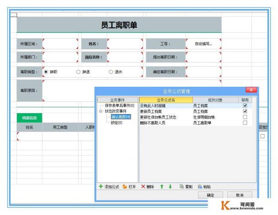Click the 复制 copy toolbar item
The image size is (278, 215).
pos(186,186)
